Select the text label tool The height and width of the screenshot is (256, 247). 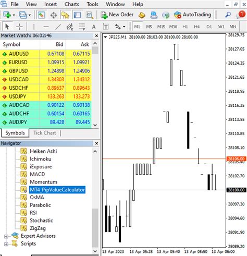click(x=106, y=27)
